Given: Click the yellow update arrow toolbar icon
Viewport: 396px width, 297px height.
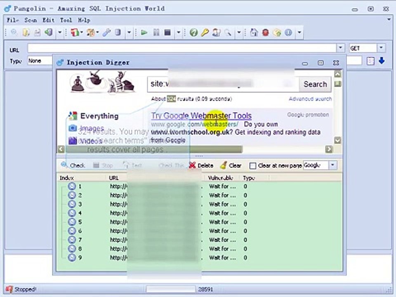Looking at the screenshot, I should [277, 32].
